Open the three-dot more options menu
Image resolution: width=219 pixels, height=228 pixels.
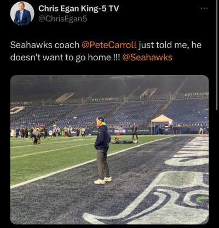tap(204, 8)
